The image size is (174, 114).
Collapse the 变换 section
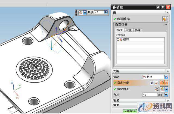point(166,71)
